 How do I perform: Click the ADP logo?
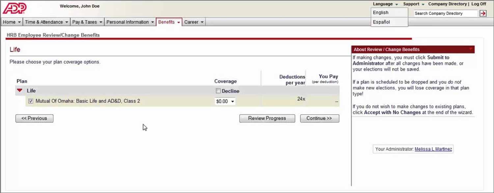pyautogui.click(x=14, y=8)
